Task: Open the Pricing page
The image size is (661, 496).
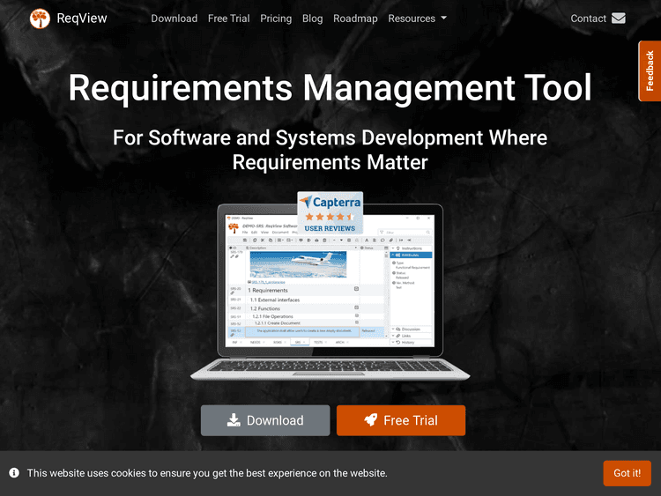Action: 276,19
